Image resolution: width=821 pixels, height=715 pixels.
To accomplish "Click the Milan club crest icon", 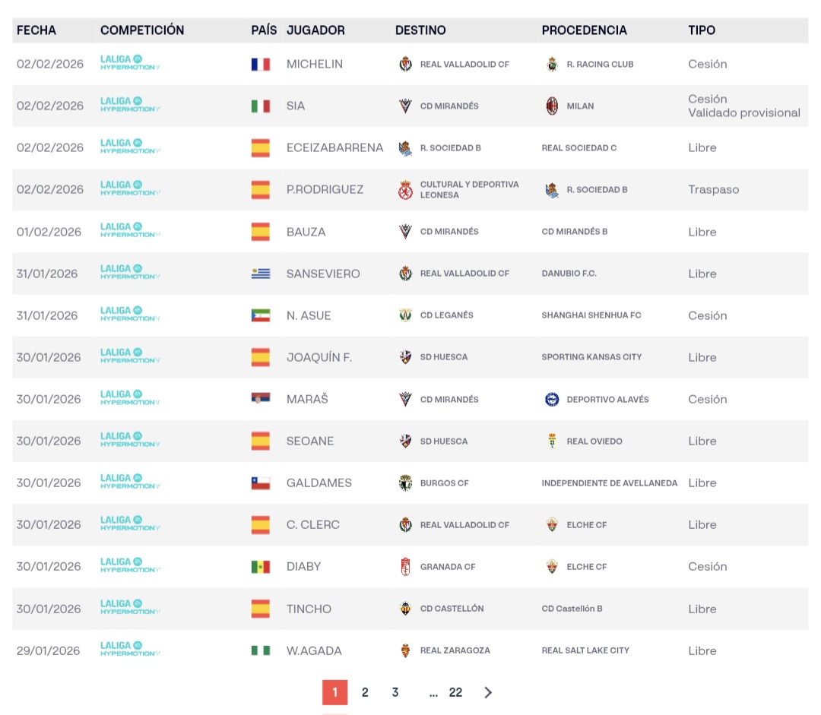I will point(552,106).
